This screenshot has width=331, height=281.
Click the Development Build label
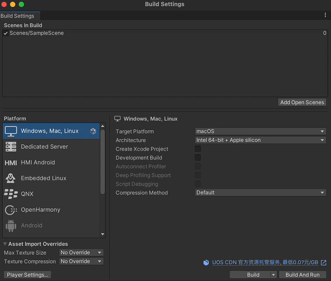pyautogui.click(x=139, y=158)
